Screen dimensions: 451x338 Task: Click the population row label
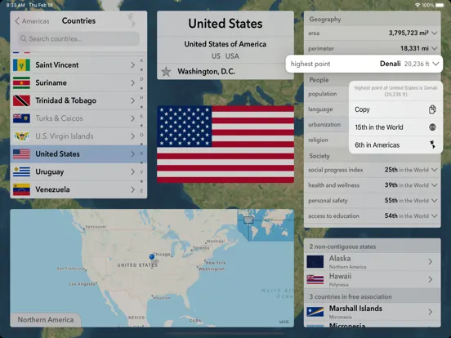323,94
